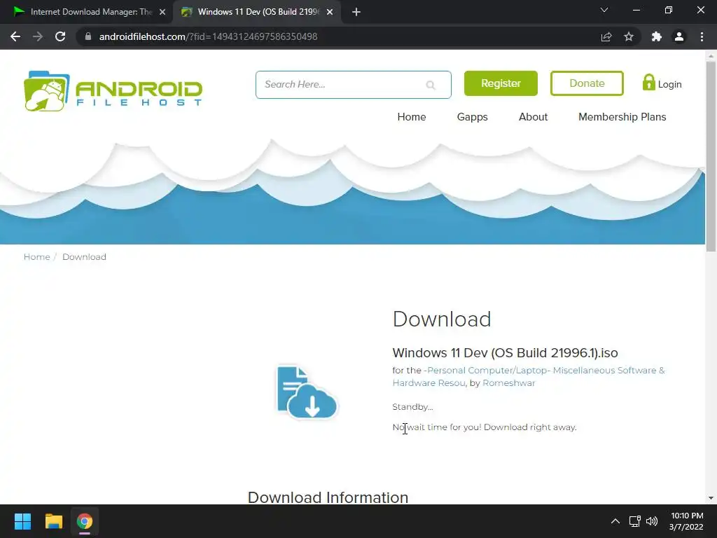
Task: Open the About menu item
Action: [533, 117]
